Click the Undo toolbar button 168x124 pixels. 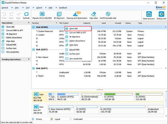4,16
